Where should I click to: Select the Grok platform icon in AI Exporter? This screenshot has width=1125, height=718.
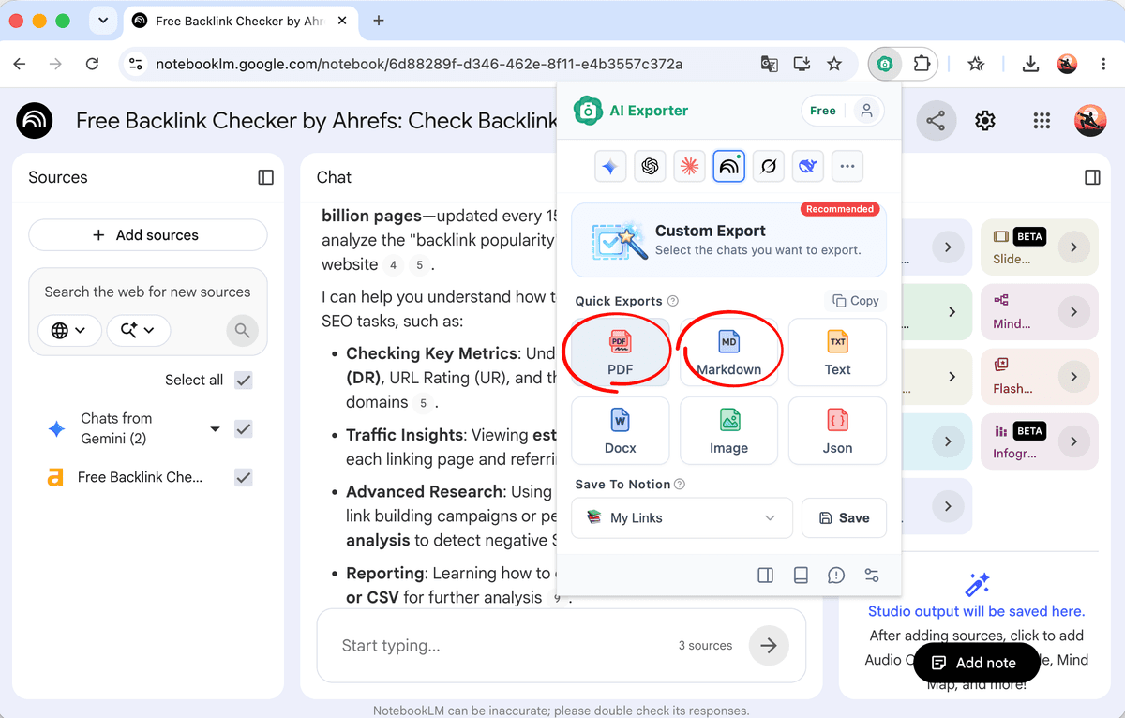769,167
